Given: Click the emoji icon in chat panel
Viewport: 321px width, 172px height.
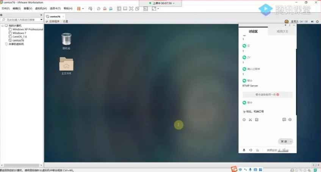Looking at the screenshot, I should point(244,120).
